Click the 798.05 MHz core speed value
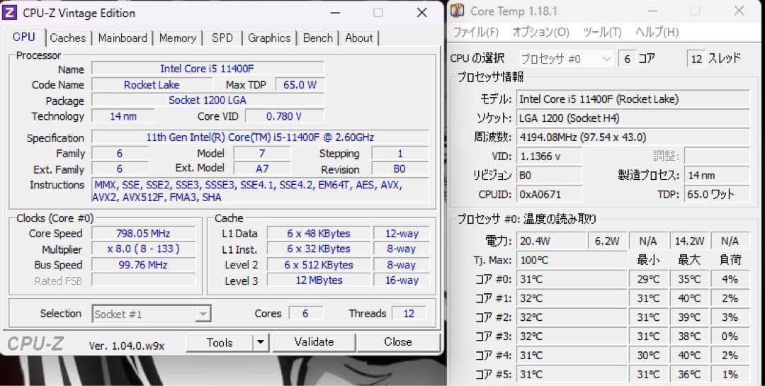This screenshot has width=765, height=386. [143, 233]
